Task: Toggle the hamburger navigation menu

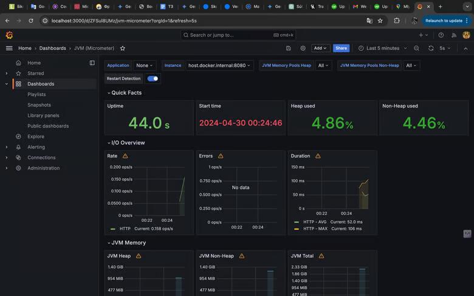Action: click(x=9, y=48)
